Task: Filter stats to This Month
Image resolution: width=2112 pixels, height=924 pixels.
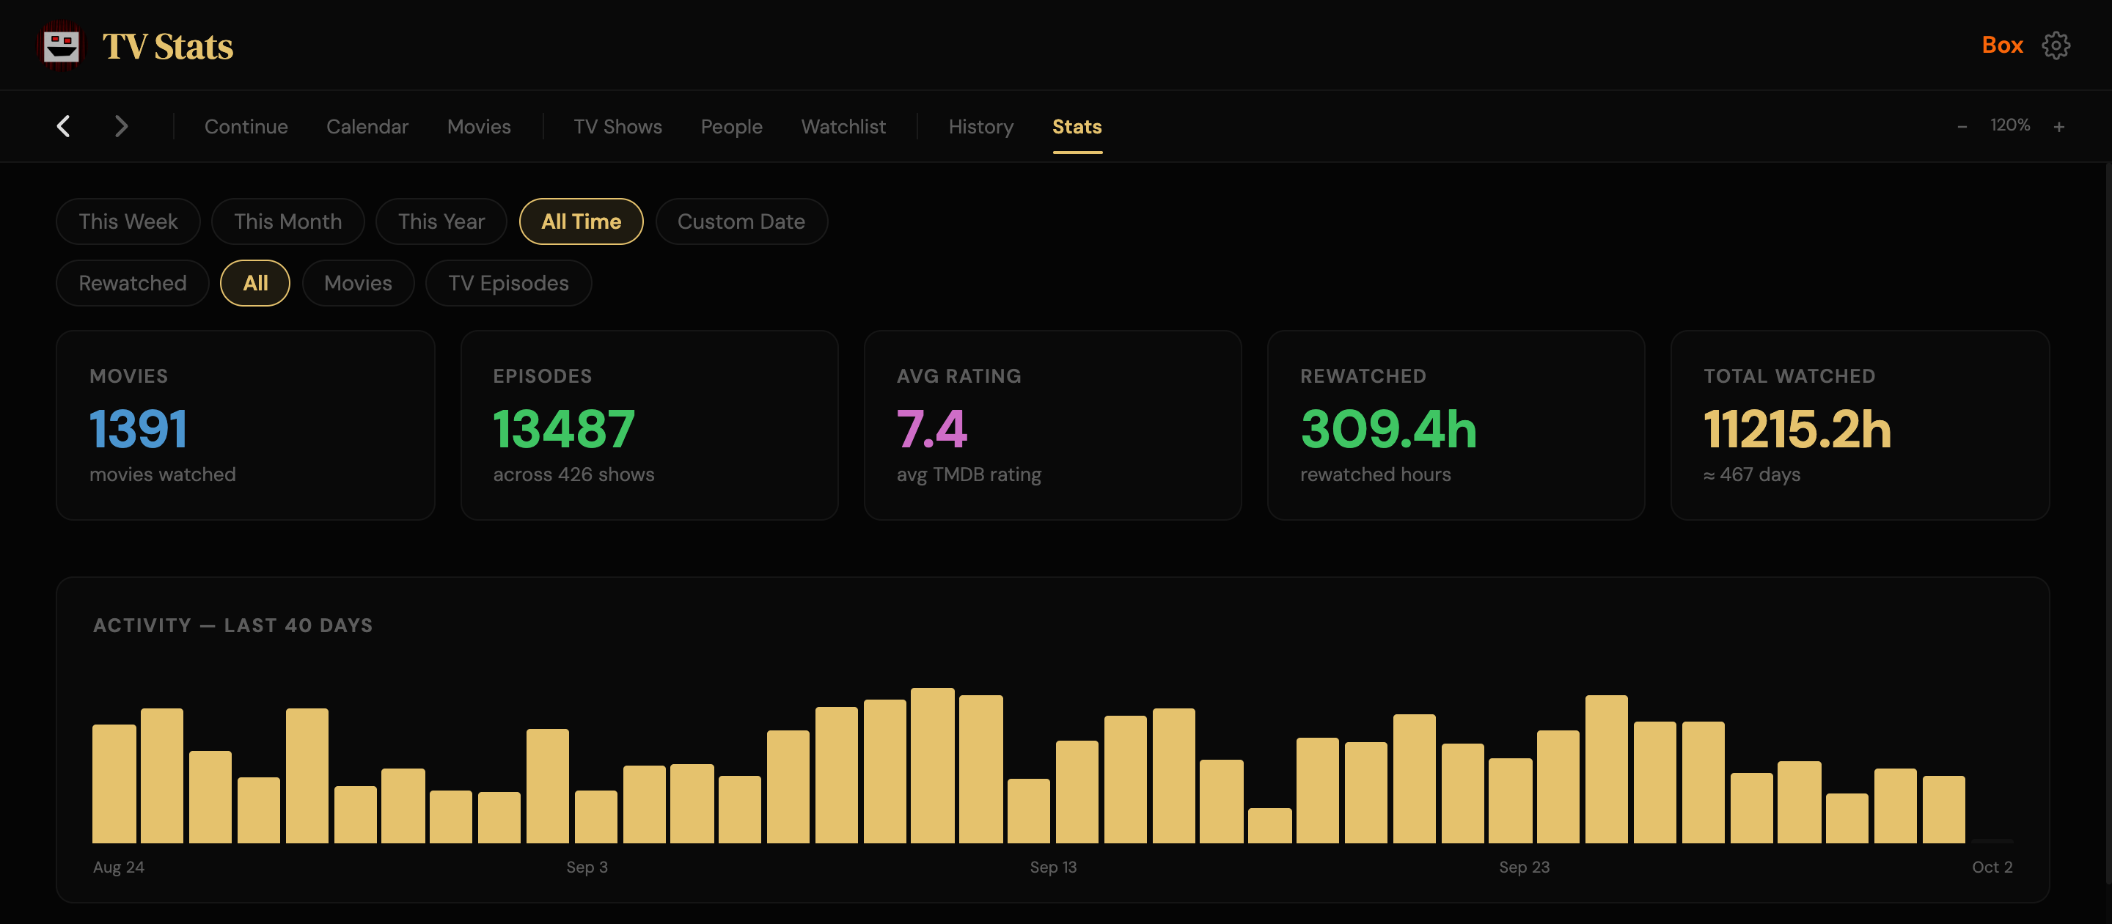Action: click(287, 221)
